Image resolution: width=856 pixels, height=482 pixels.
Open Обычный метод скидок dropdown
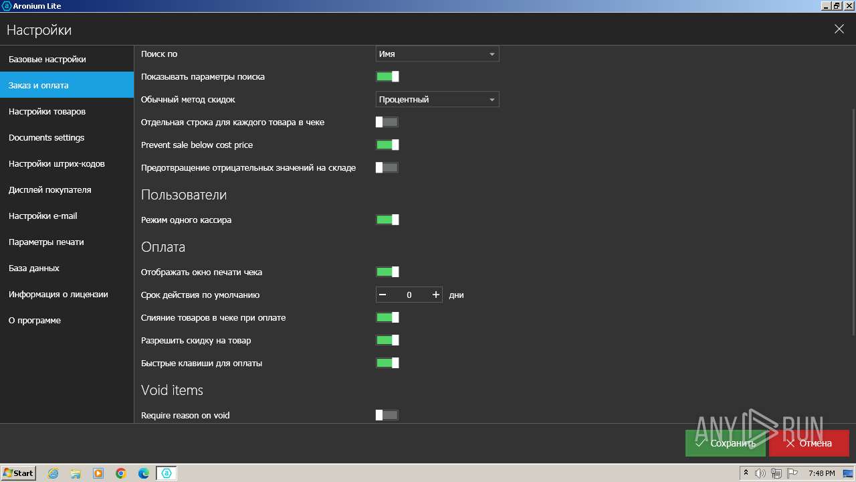[x=437, y=99]
